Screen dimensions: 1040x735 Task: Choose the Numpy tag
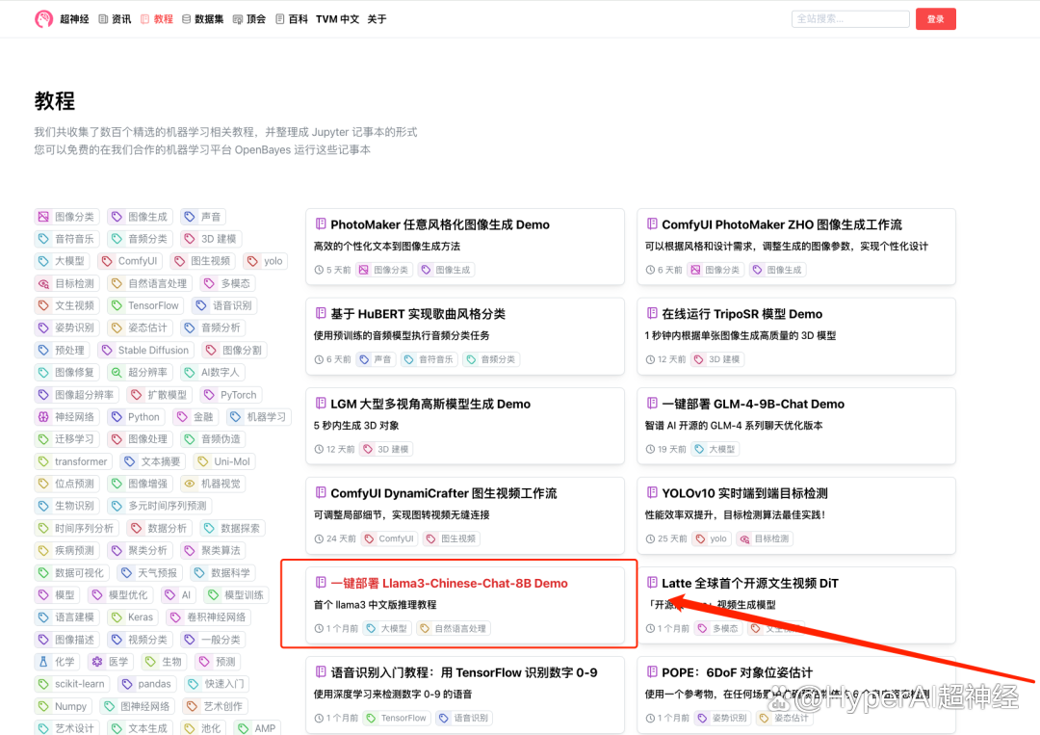[x=63, y=706]
